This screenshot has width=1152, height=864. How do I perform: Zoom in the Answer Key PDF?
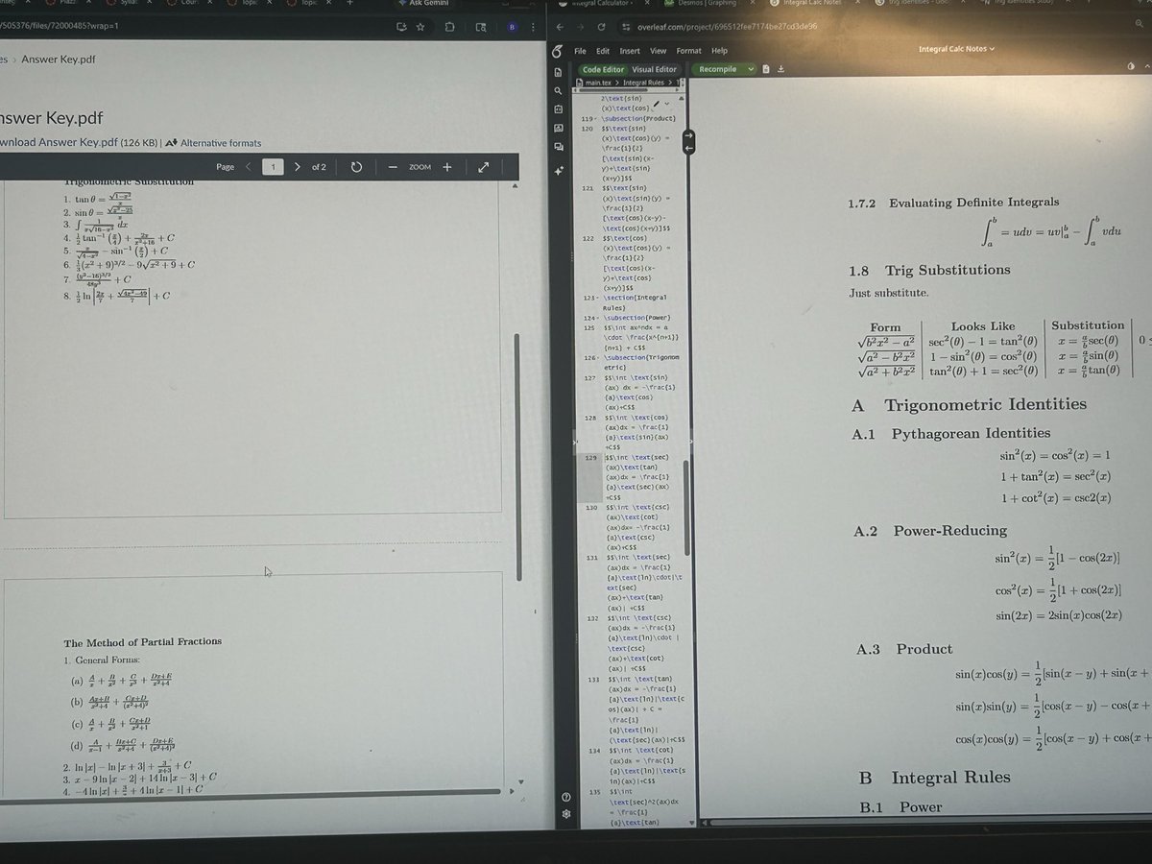coord(446,167)
